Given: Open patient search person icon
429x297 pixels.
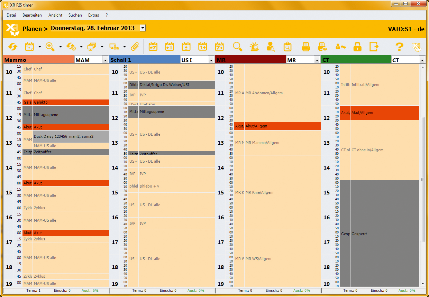Looking at the screenshot, I should click(271, 47).
